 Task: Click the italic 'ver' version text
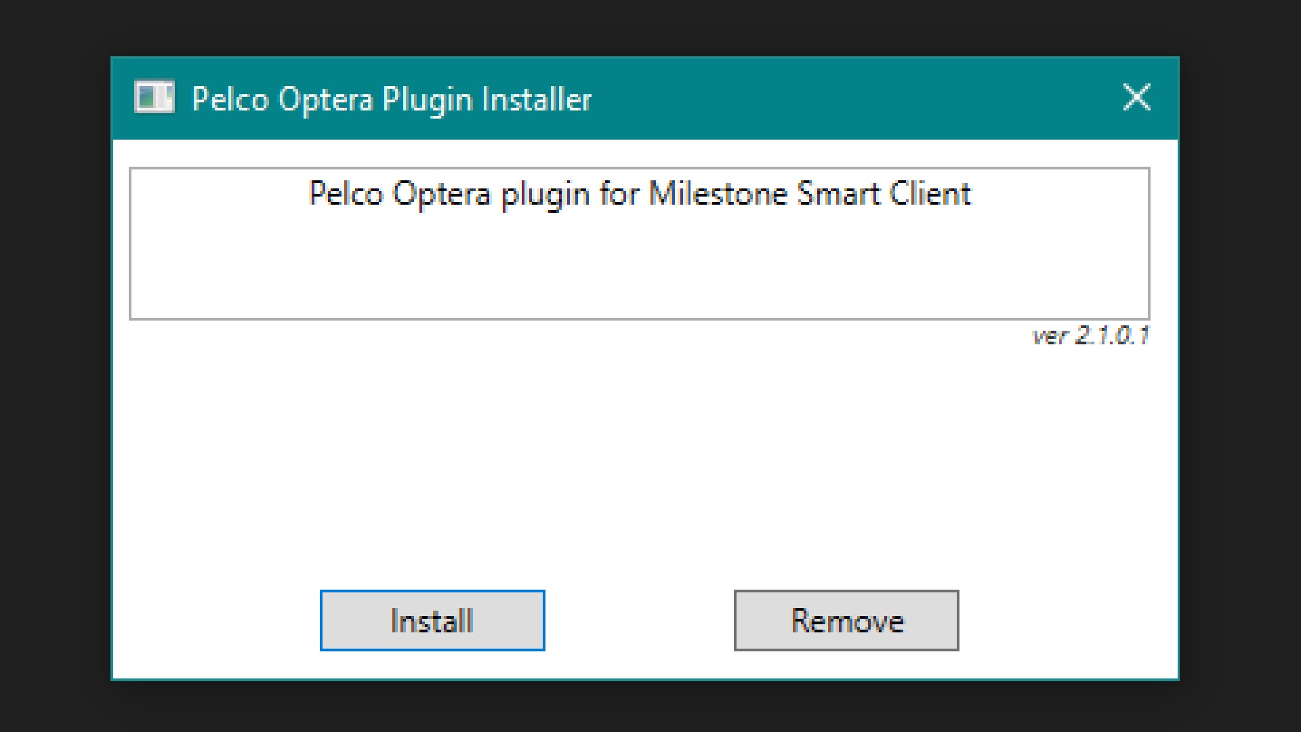point(1050,336)
